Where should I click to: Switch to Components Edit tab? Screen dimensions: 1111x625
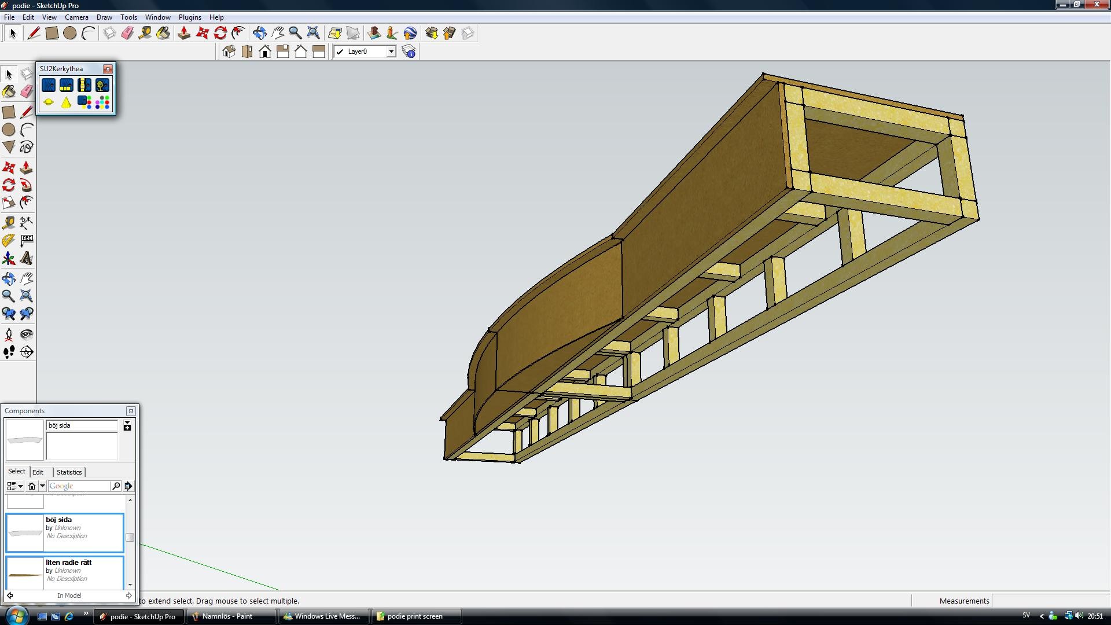38,472
